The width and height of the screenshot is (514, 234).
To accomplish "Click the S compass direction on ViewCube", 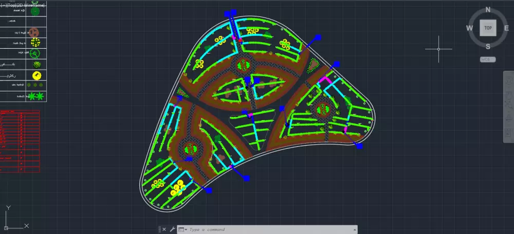I will pyautogui.click(x=488, y=46).
